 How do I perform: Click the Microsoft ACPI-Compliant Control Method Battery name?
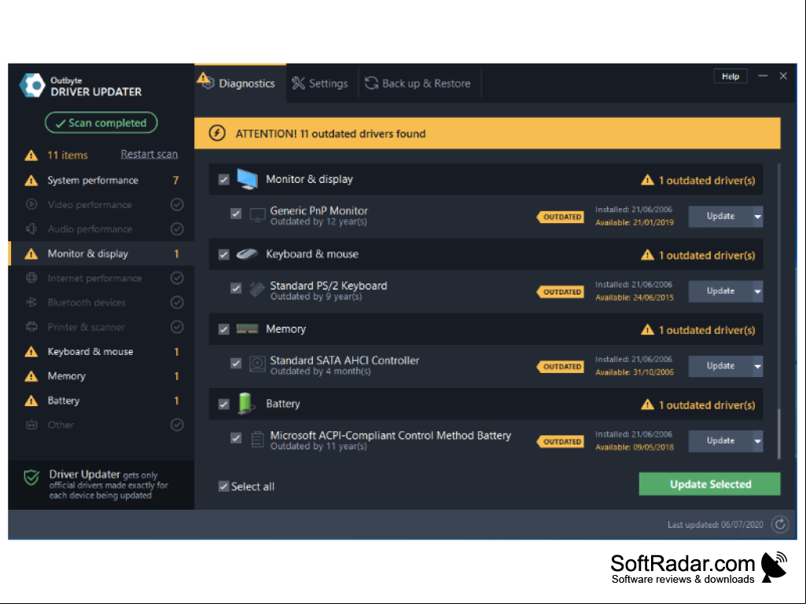(391, 435)
